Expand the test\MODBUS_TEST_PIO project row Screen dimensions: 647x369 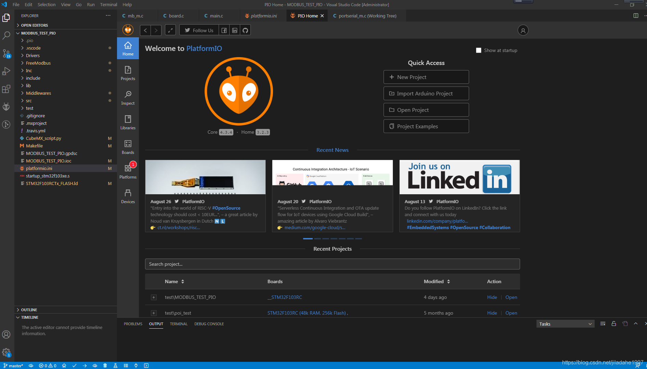154,297
